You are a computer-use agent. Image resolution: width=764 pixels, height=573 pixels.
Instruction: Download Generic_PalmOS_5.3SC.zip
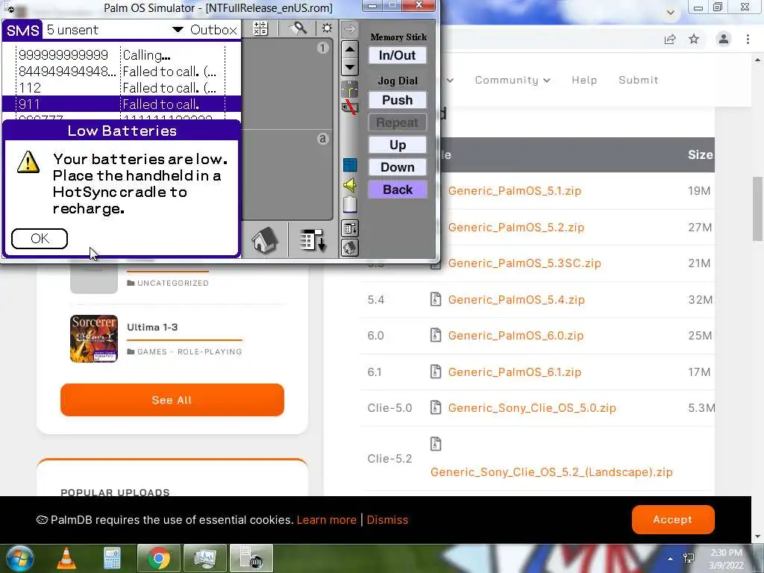coord(525,263)
